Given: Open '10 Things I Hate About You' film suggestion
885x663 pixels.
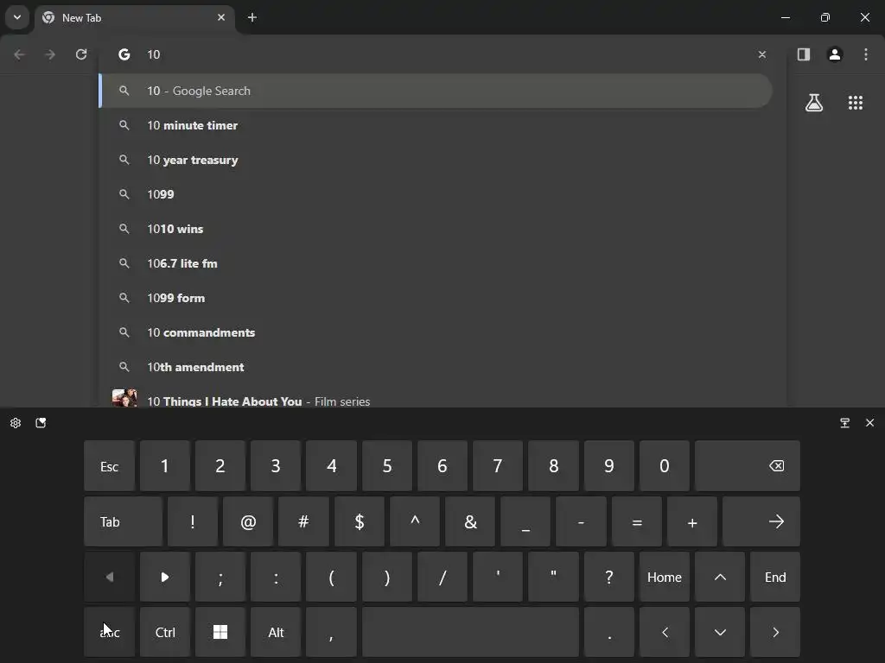Looking at the screenshot, I should pyautogui.click(x=436, y=397).
